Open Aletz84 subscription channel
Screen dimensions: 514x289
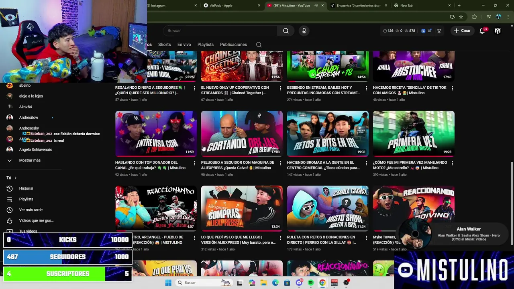click(x=25, y=107)
